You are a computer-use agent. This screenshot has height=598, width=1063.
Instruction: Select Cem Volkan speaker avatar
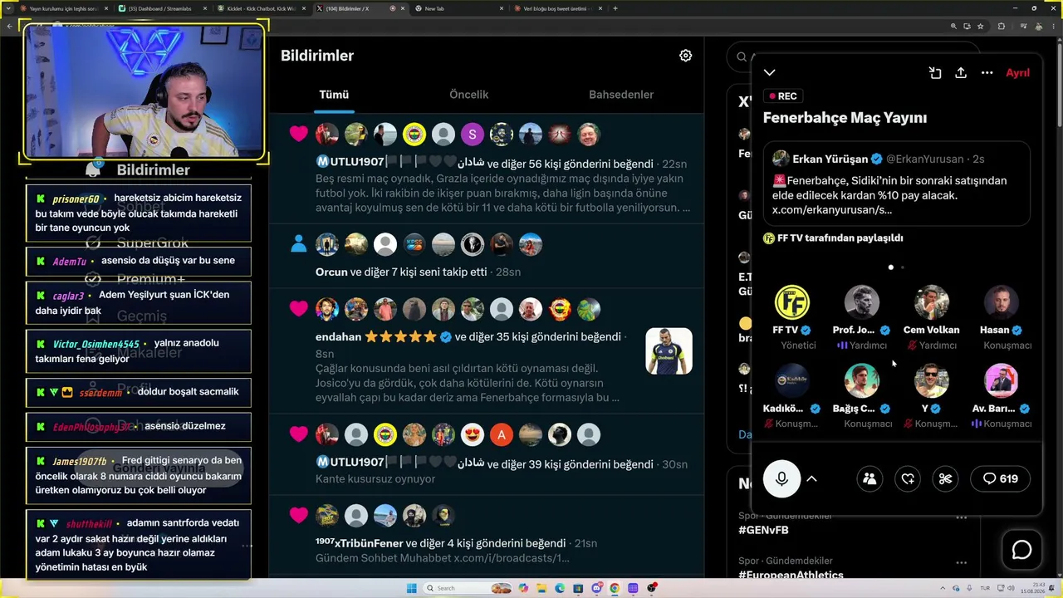click(931, 302)
